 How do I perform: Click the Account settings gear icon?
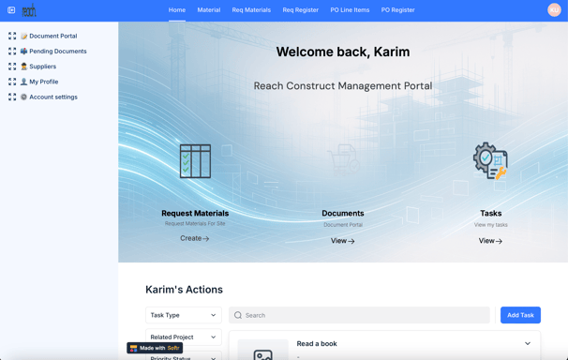[x=24, y=97]
